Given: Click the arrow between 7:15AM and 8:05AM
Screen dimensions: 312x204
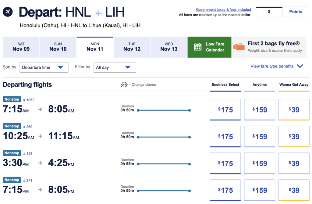Looking at the screenshot, I should (40, 109).
